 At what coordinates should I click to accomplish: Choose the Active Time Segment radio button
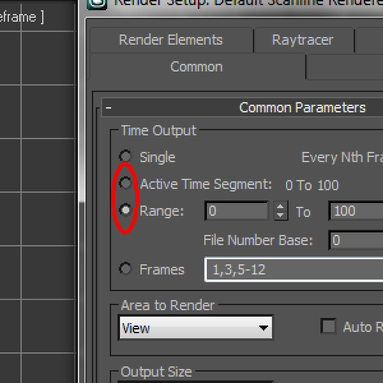click(126, 184)
